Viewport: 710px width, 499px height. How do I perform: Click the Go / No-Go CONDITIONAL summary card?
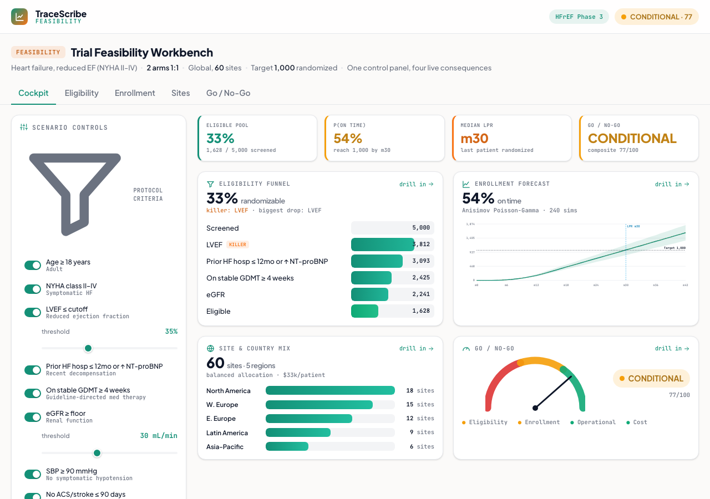pyautogui.click(x=639, y=138)
